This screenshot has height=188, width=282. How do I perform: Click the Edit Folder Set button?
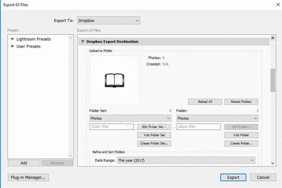click(154, 127)
